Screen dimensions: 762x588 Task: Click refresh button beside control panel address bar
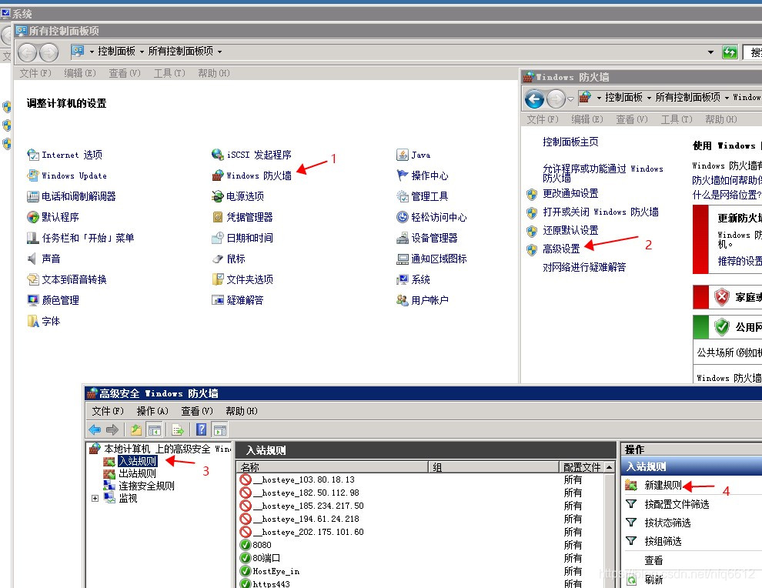coord(730,52)
